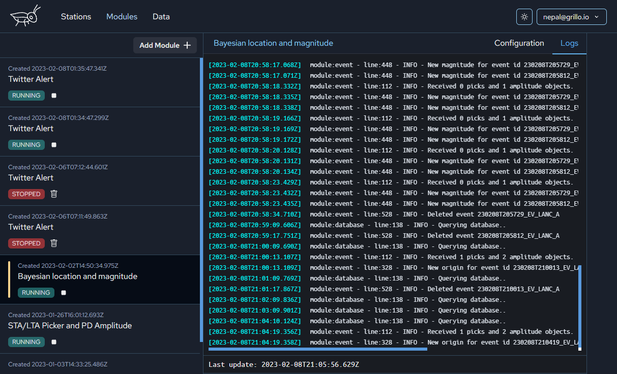
Task: Click the Last update timestamp text
Action: [x=284, y=365]
